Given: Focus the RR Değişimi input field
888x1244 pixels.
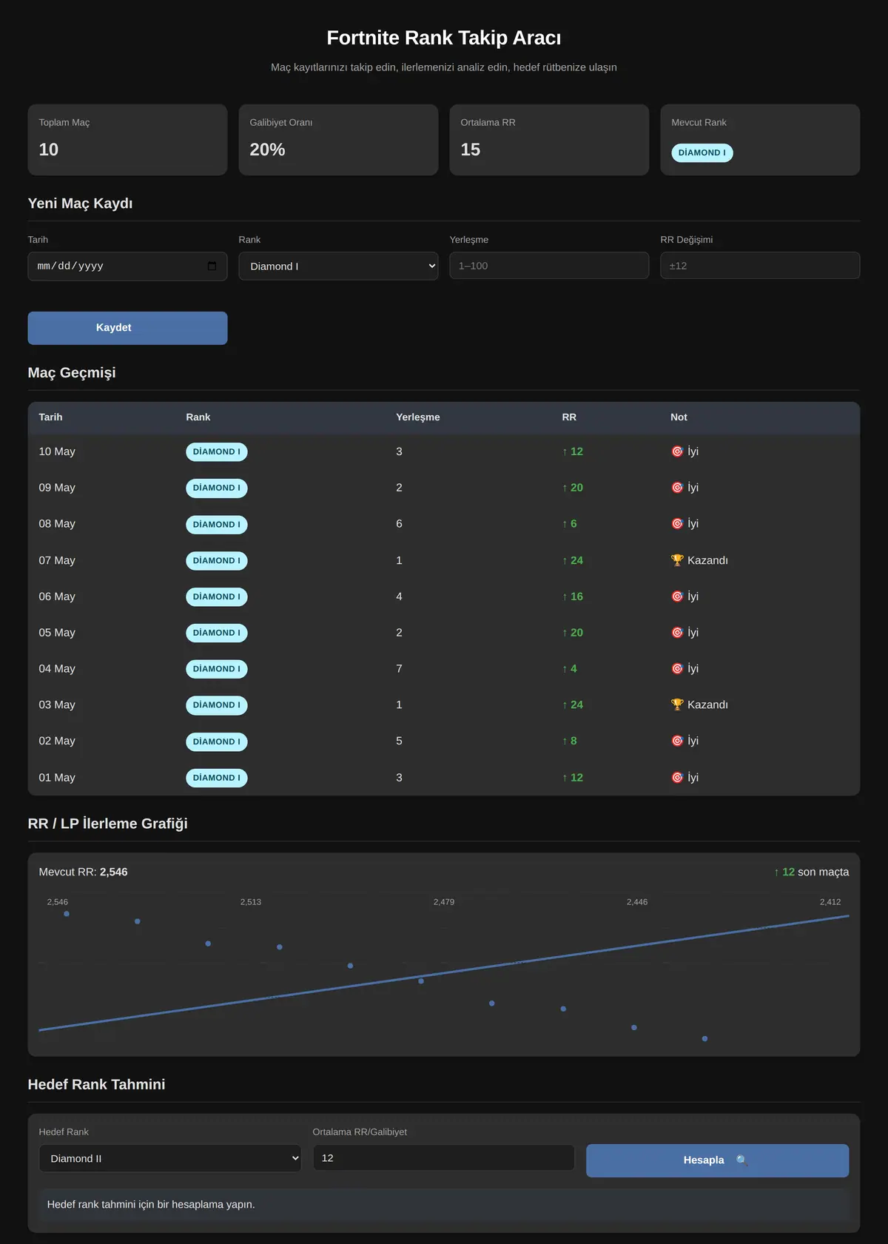Looking at the screenshot, I should tap(760, 266).
